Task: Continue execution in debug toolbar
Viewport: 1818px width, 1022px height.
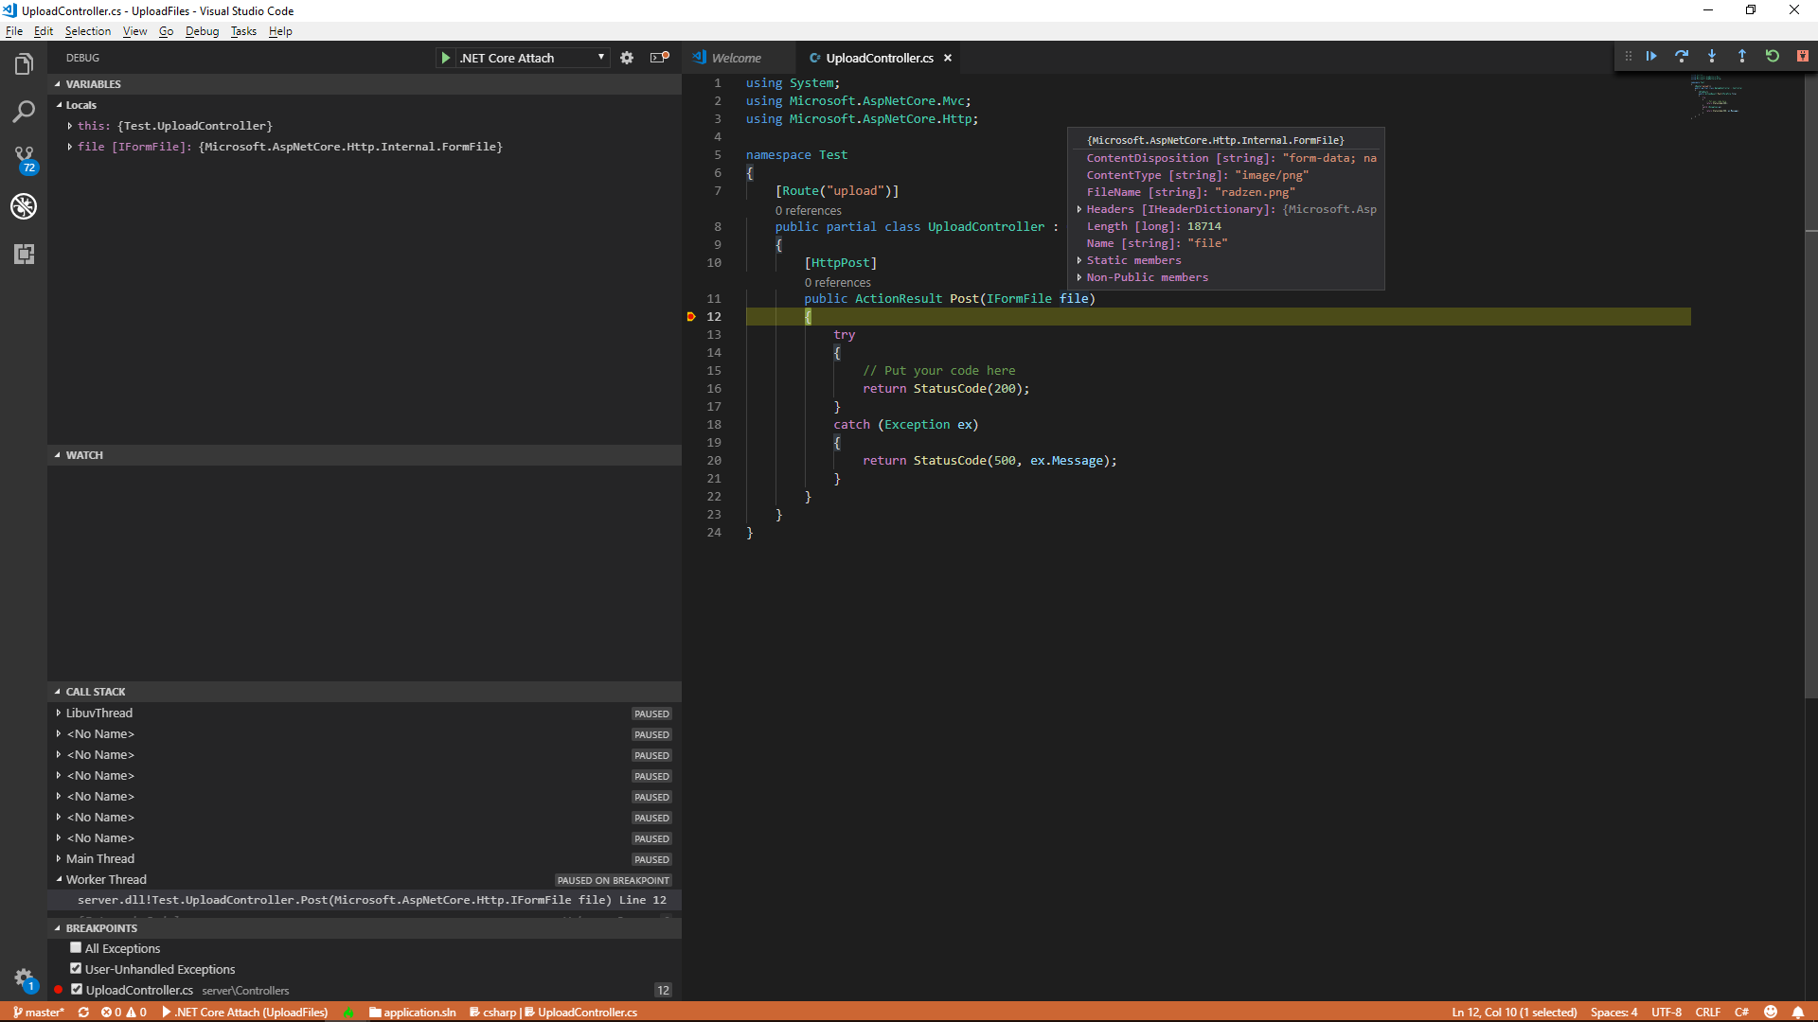Action: 1651,56
